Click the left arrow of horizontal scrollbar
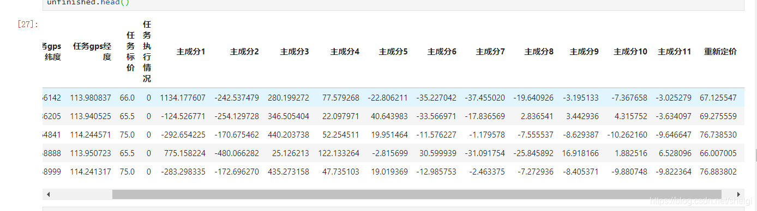 pos(48,194)
